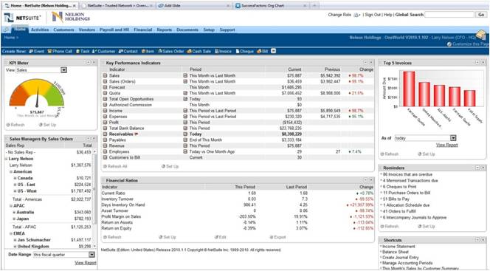Create a new Cheque

click(x=245, y=51)
